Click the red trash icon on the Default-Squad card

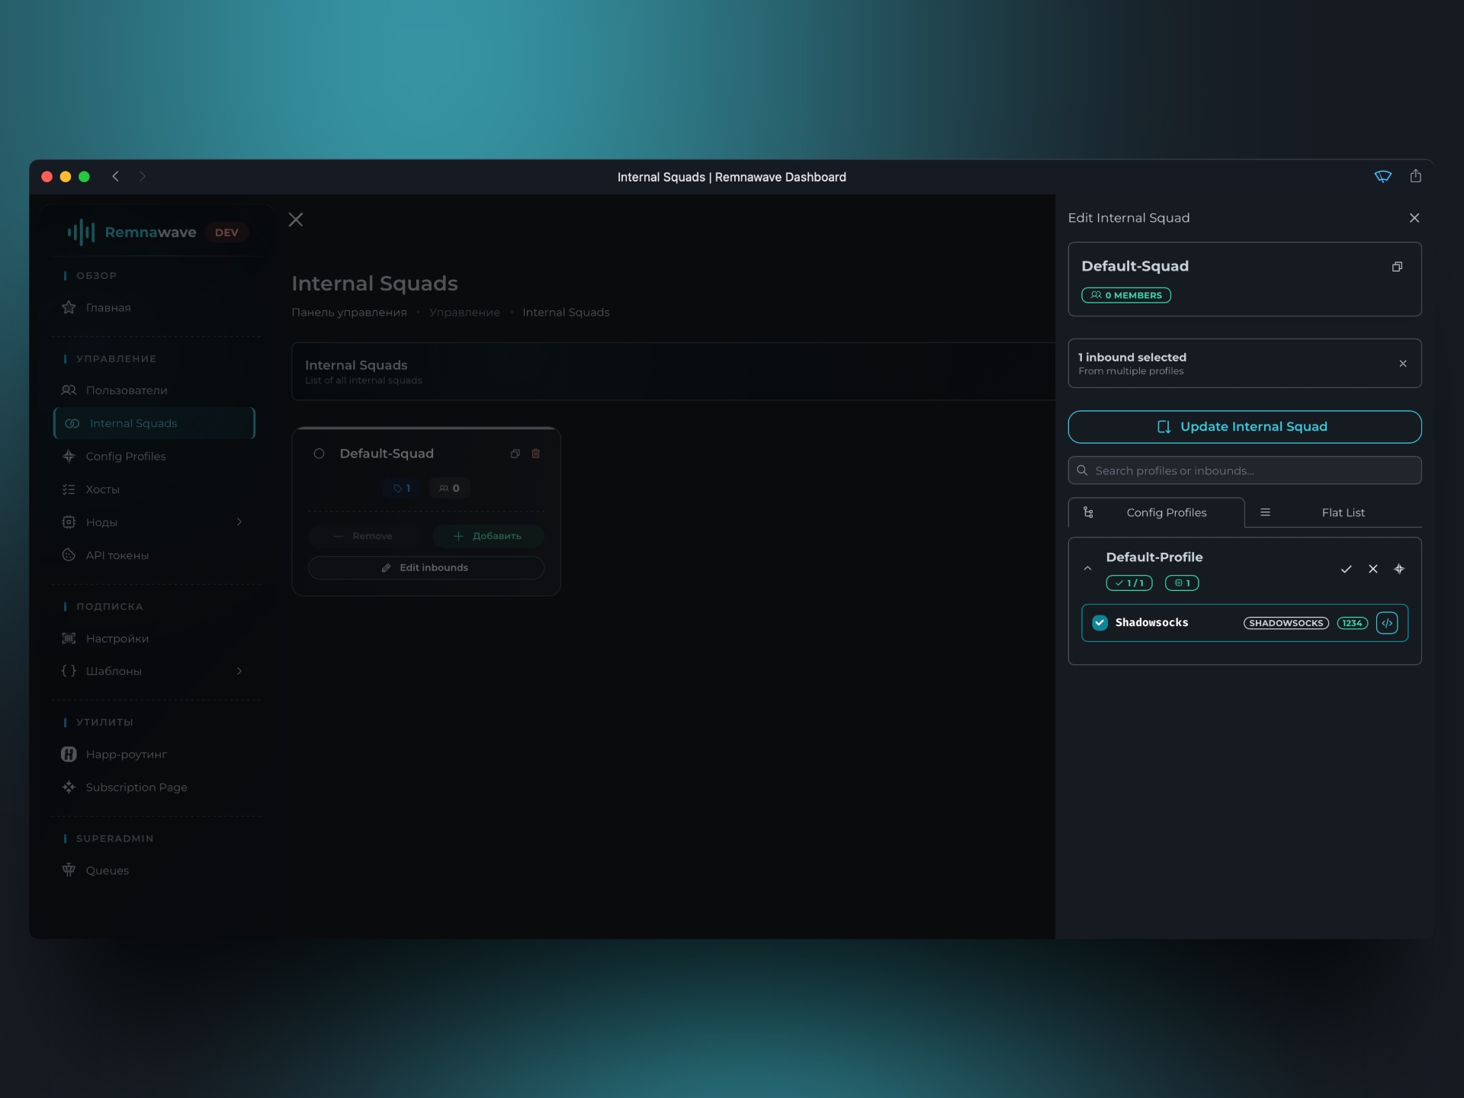click(x=535, y=454)
